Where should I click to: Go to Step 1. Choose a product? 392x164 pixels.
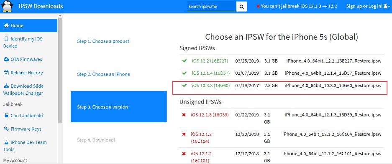(x=103, y=41)
